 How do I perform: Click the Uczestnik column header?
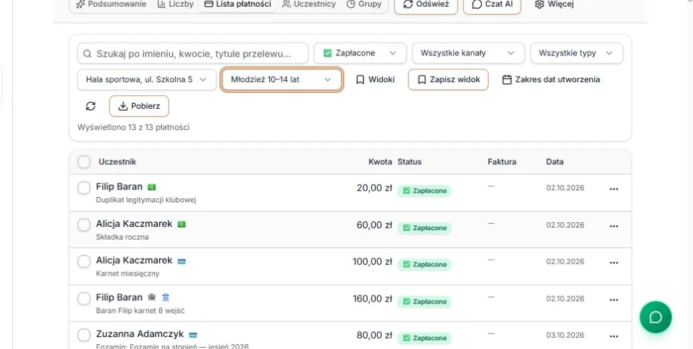click(117, 162)
